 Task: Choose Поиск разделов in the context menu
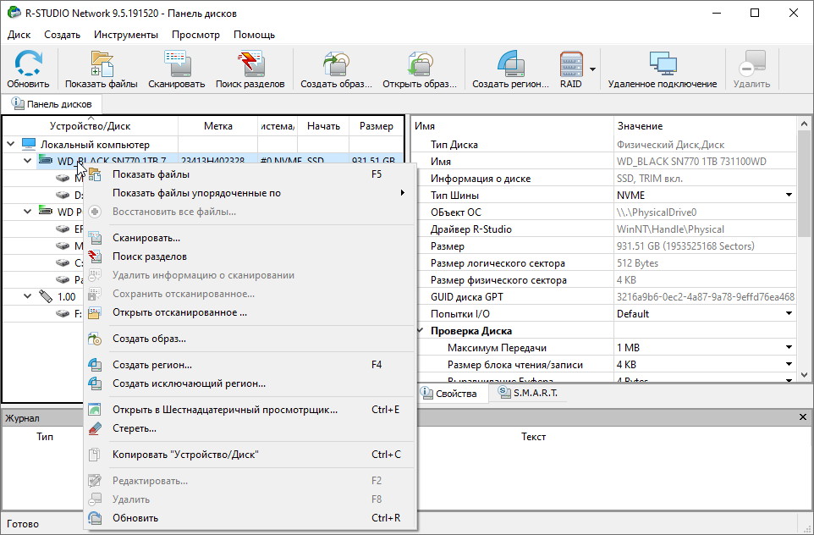click(x=250, y=256)
